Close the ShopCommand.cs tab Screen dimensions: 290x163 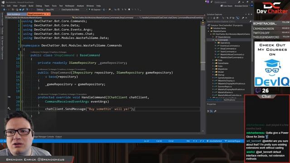49,14
